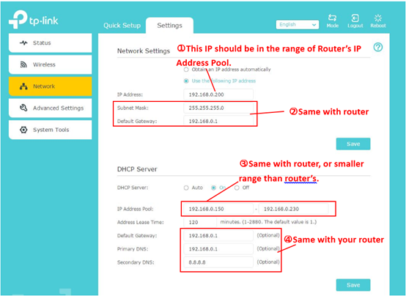This screenshot has width=406, height=296.
Task: Open the Advanced Settings menu item
Action: tap(51, 108)
